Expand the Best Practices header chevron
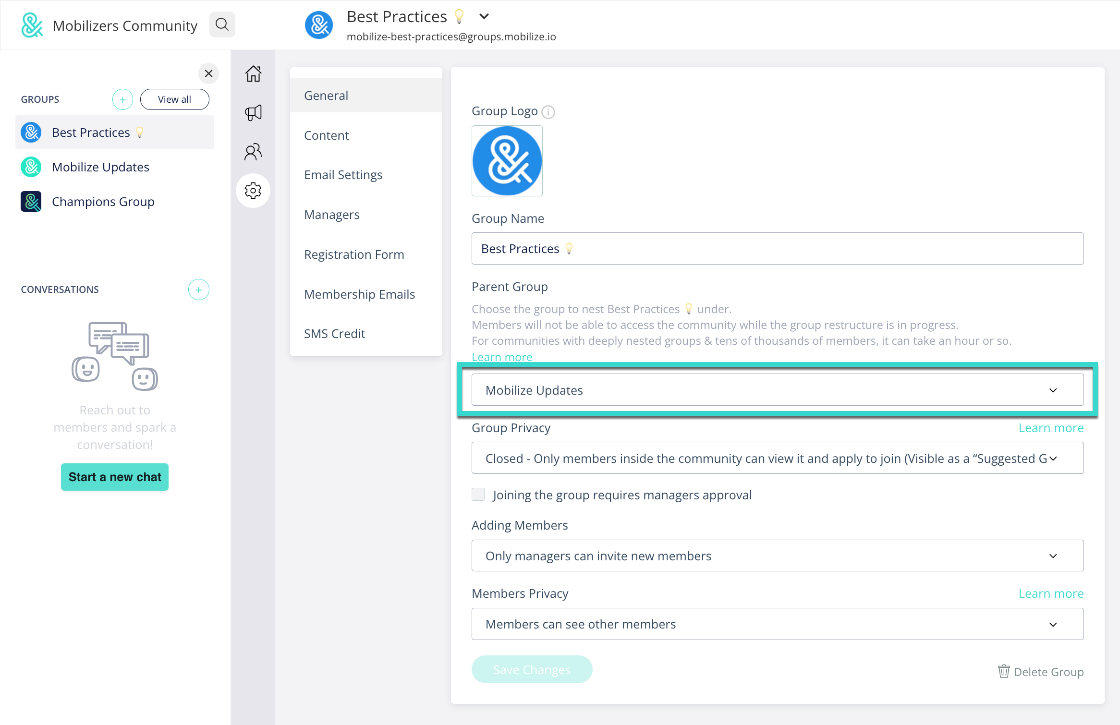The width and height of the screenshot is (1120, 725). tap(484, 16)
